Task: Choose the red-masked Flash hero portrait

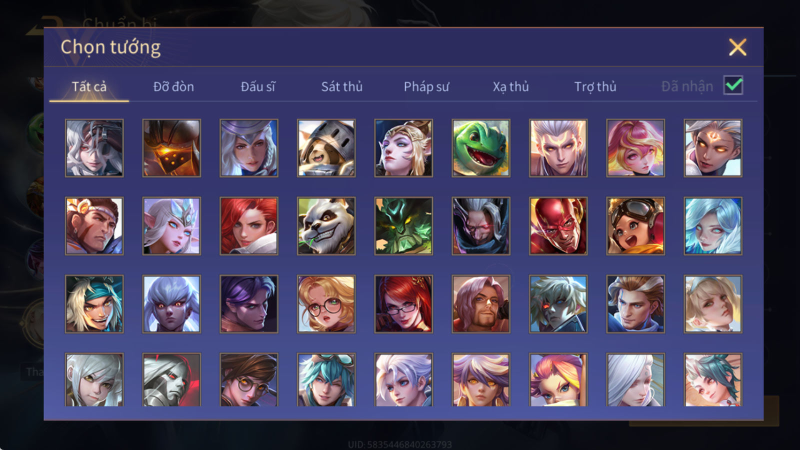Action: (558, 226)
